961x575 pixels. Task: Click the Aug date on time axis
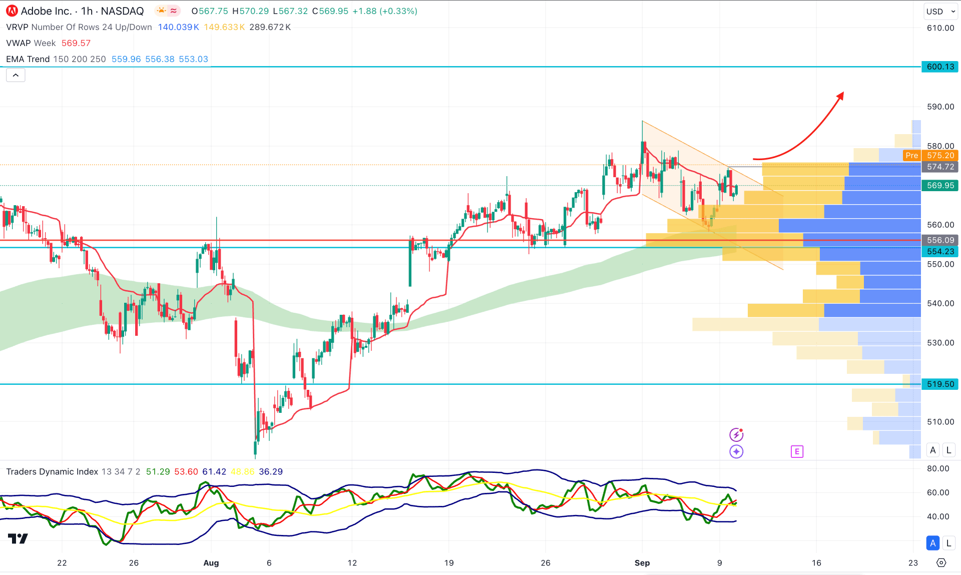(211, 563)
